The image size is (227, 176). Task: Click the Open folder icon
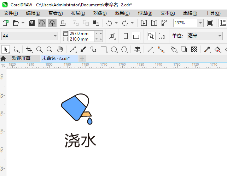[x=16, y=23]
